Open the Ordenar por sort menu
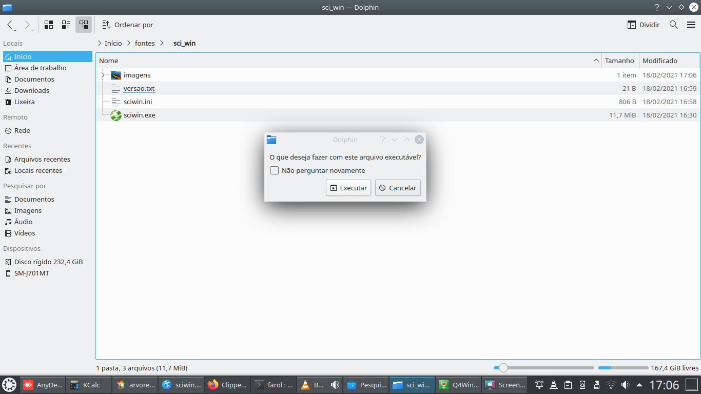The image size is (701, 394). click(128, 25)
